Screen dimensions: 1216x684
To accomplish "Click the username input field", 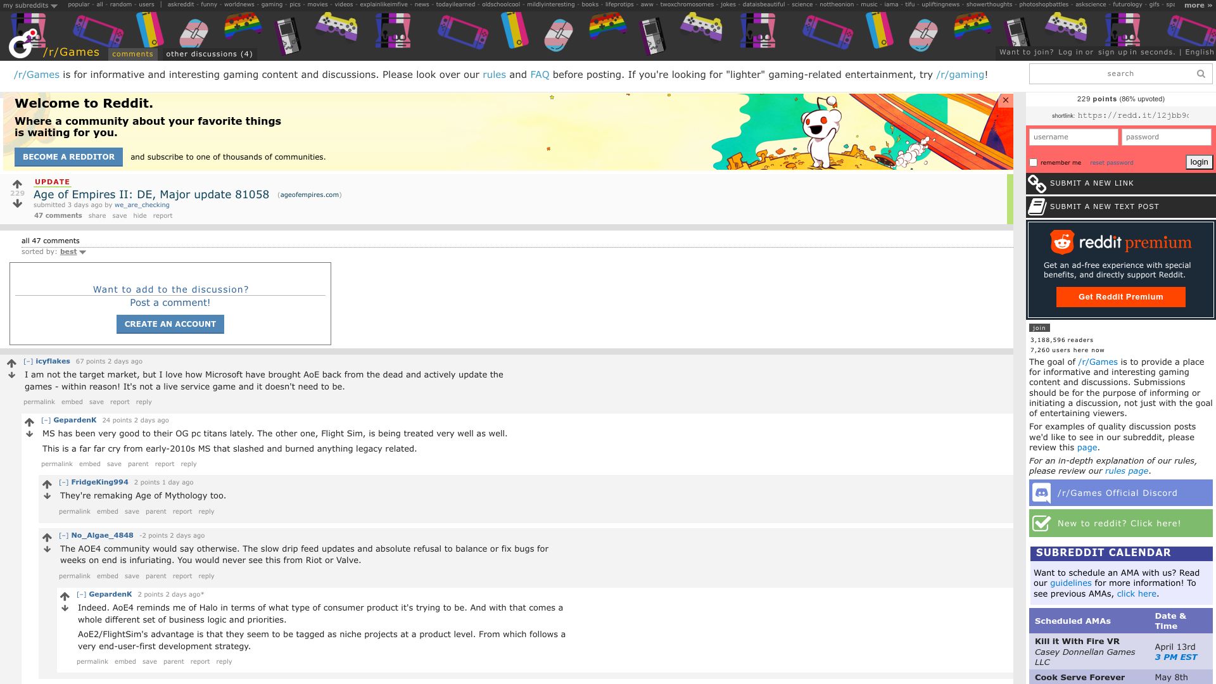I will (1073, 137).
